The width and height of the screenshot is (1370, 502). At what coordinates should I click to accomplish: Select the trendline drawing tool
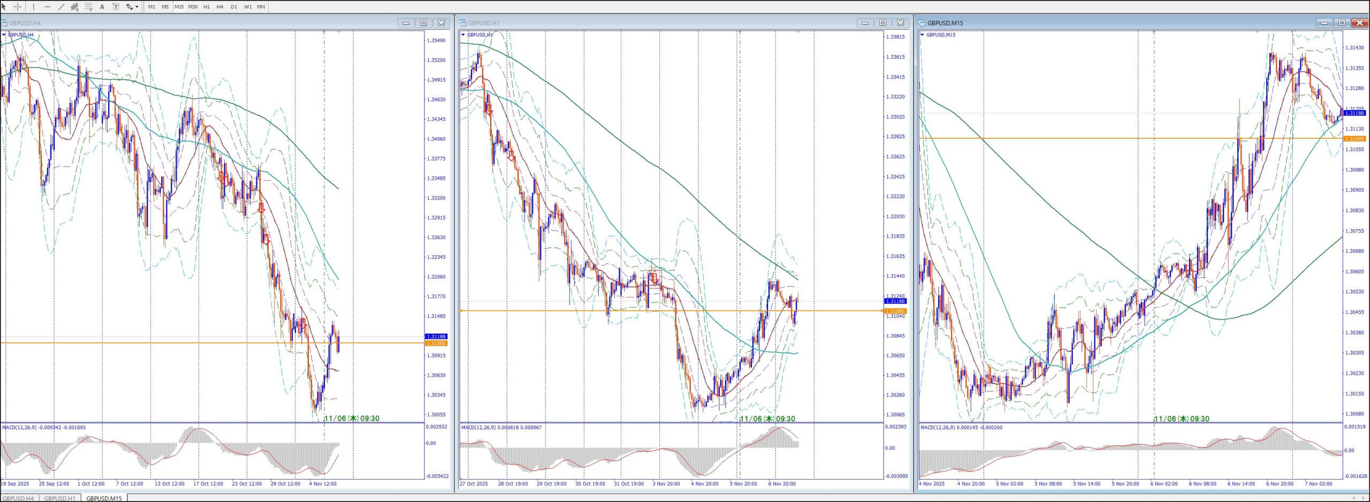pos(61,7)
